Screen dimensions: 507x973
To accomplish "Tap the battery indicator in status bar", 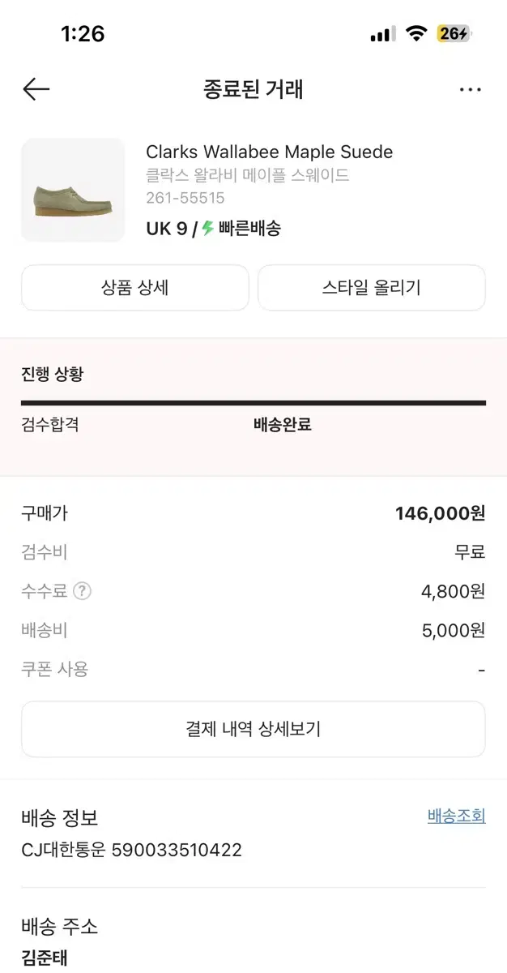I will [x=454, y=33].
